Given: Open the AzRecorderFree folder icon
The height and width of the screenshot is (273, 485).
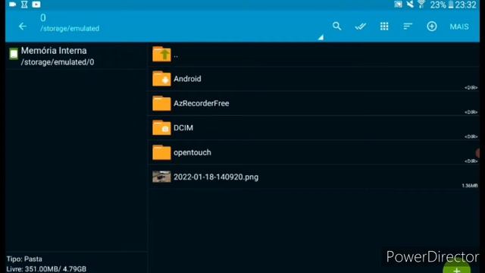Looking at the screenshot, I should [x=161, y=103].
